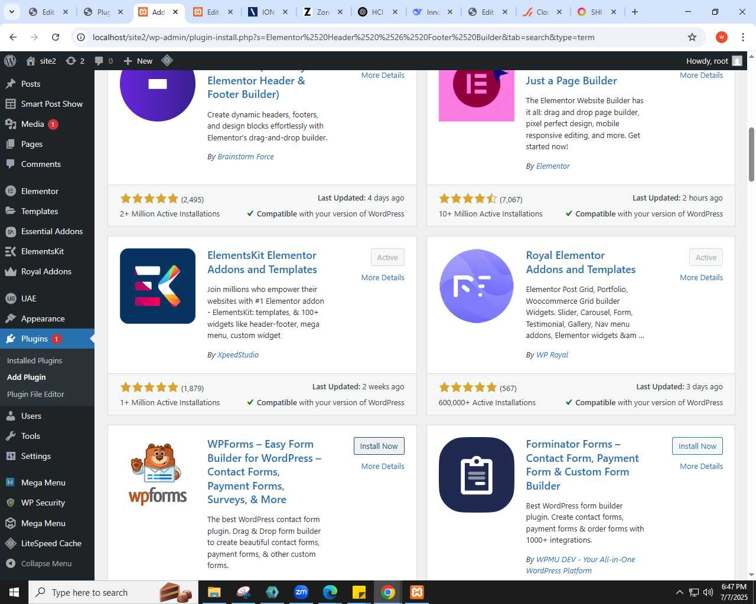This screenshot has height=604, width=756.
Task: Open Windows Start menu
Action: point(14,592)
